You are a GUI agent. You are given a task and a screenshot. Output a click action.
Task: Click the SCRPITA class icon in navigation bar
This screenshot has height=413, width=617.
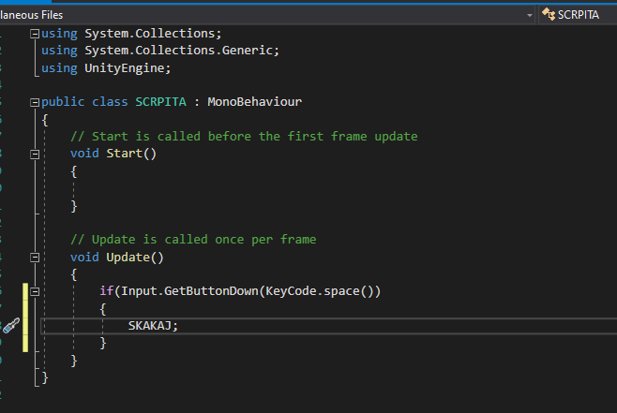point(547,15)
